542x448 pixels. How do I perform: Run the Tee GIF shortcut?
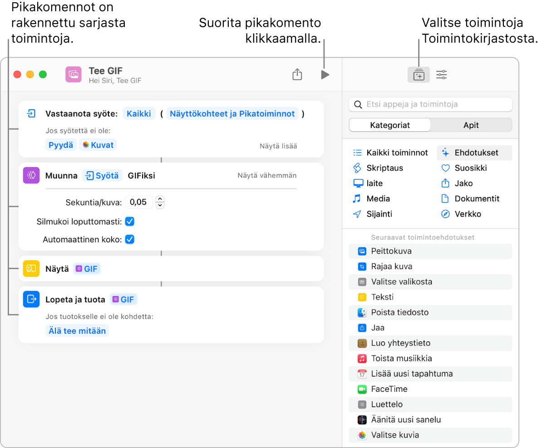click(x=325, y=74)
